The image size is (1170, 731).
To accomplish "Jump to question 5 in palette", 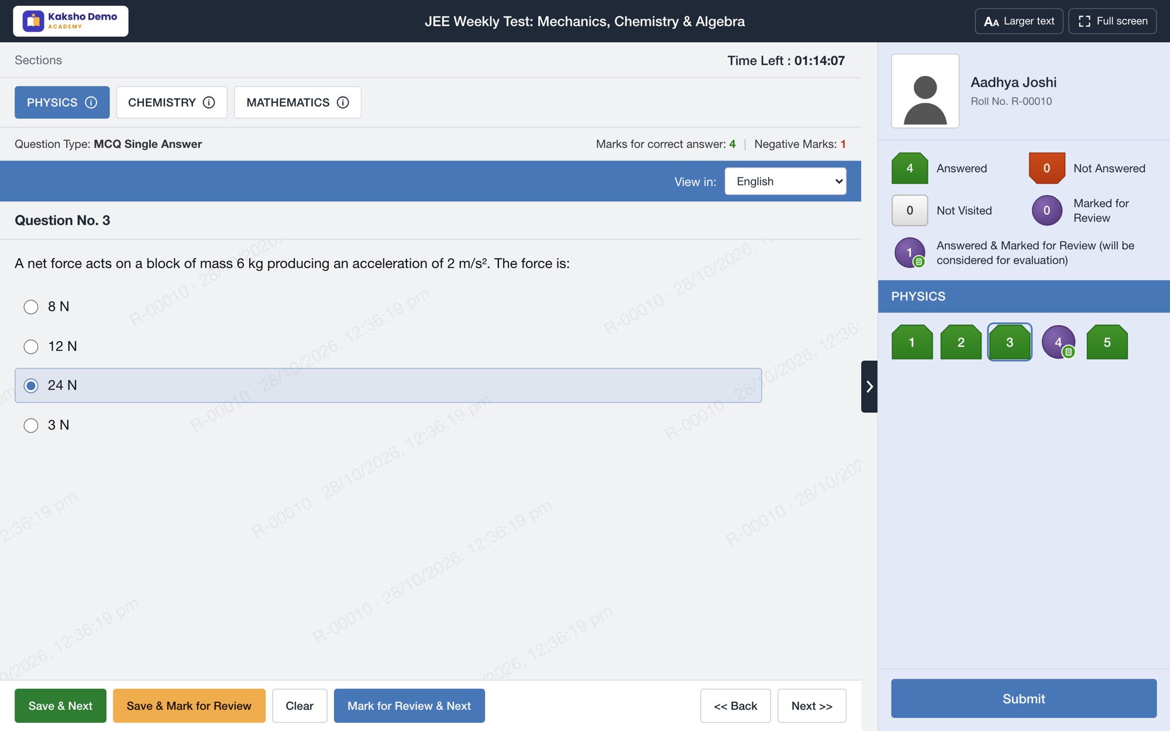I will click(1107, 342).
